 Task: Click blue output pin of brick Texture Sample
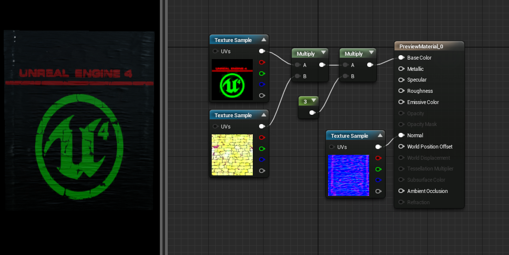pos(262,160)
